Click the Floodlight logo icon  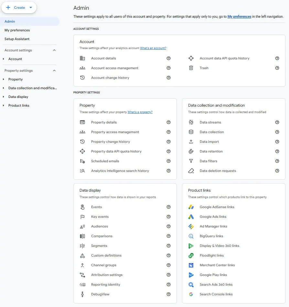191,256
